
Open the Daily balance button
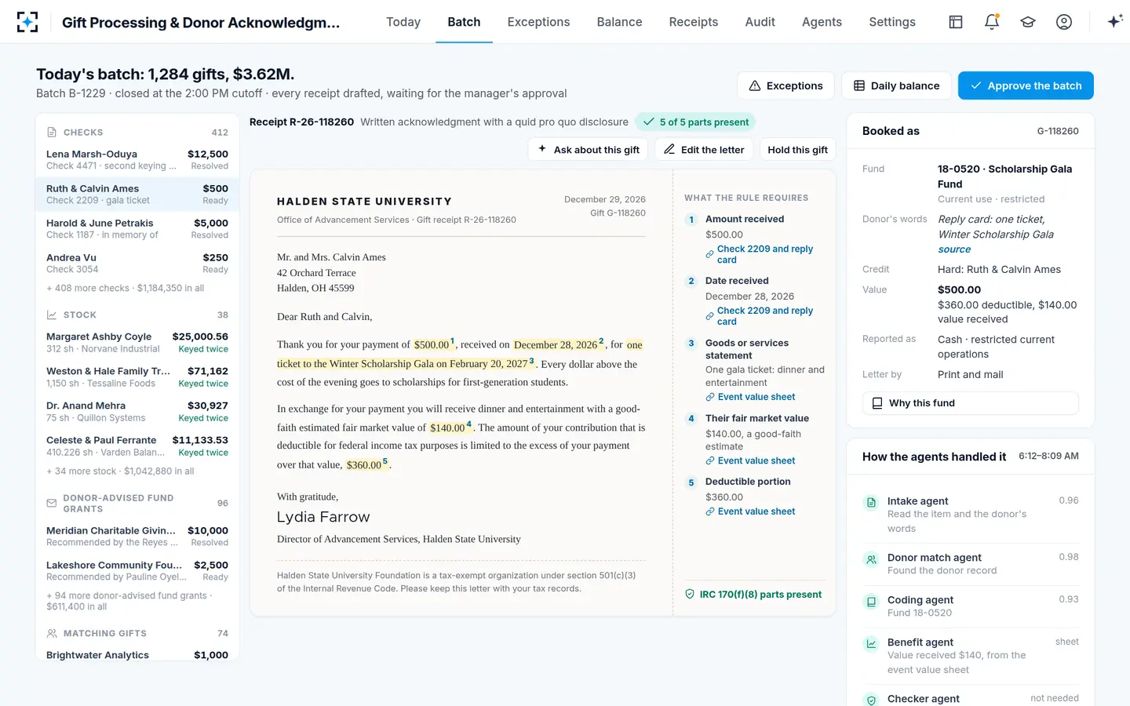(896, 86)
